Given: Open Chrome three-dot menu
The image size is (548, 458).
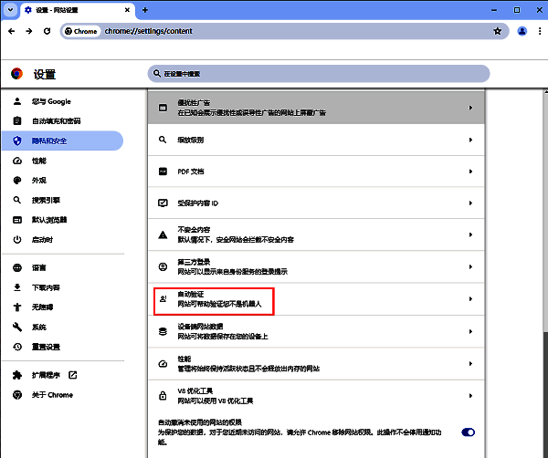Looking at the screenshot, I should [x=538, y=31].
